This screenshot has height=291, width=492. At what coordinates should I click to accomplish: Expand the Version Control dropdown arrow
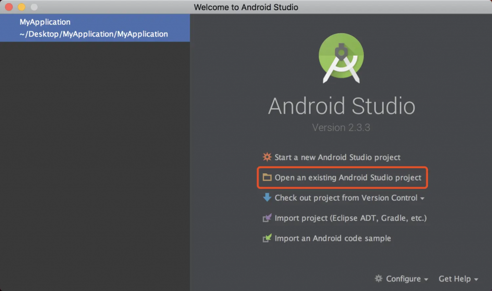(422, 198)
